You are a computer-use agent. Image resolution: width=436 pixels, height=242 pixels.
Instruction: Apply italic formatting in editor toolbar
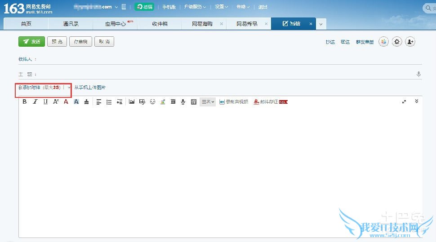(x=35, y=101)
